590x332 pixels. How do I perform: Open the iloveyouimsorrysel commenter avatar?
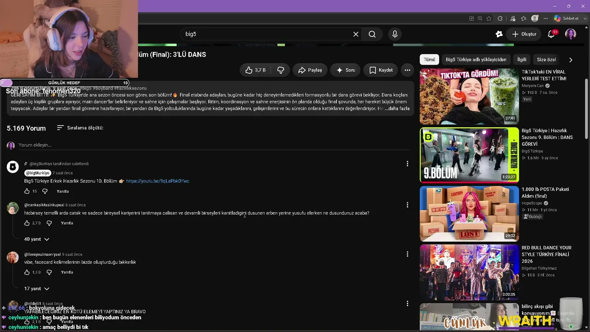(x=12, y=257)
